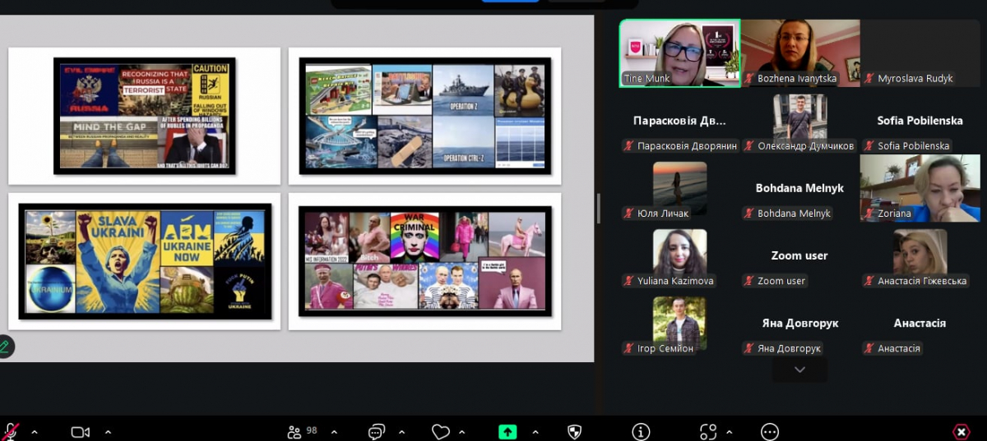Open the host tools shield icon
Image resolution: width=987 pixels, height=441 pixels.
(575, 432)
